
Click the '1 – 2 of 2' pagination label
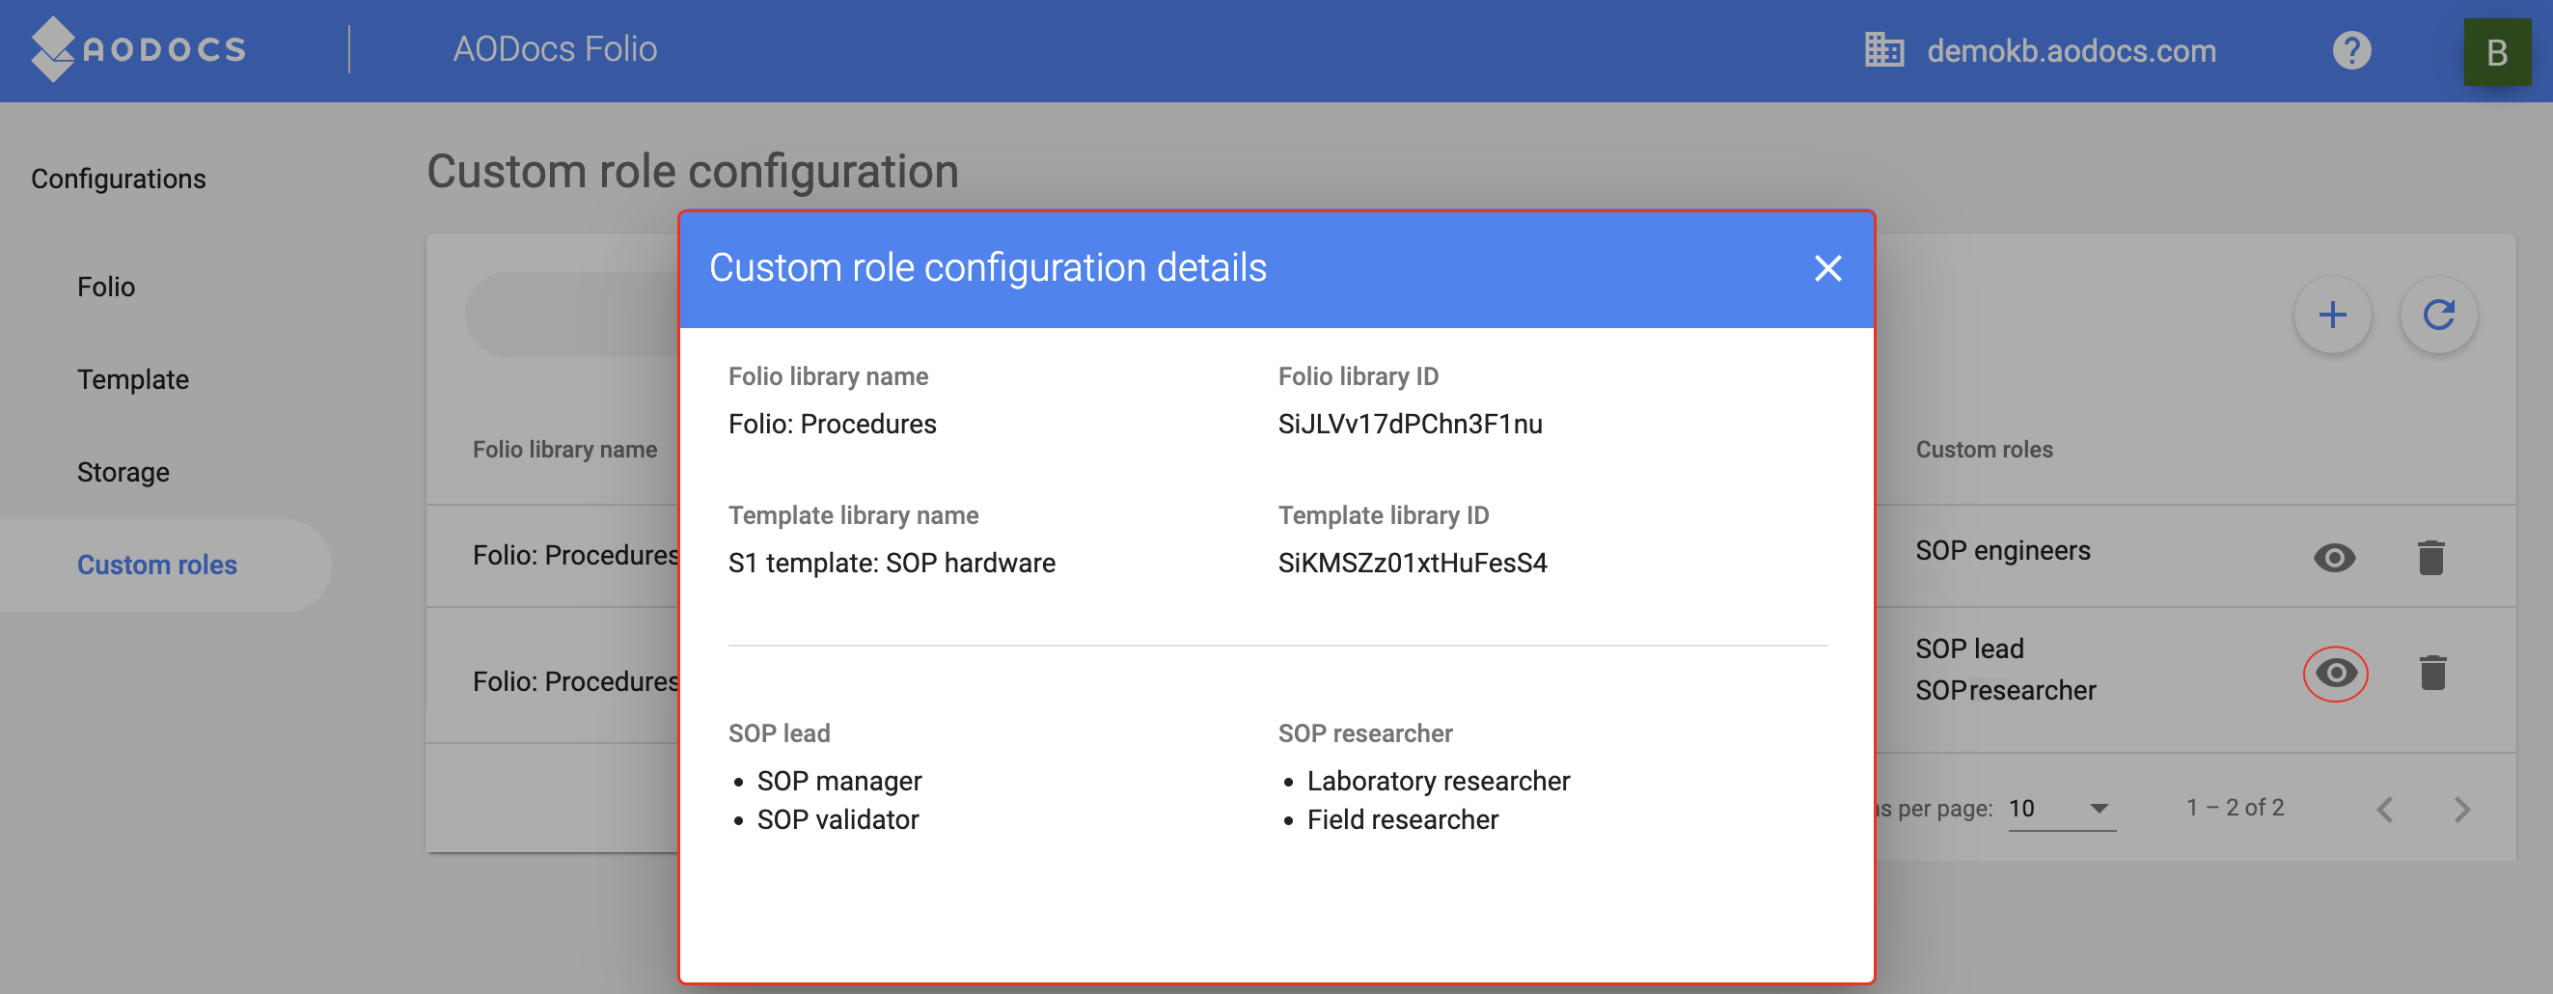(2235, 809)
